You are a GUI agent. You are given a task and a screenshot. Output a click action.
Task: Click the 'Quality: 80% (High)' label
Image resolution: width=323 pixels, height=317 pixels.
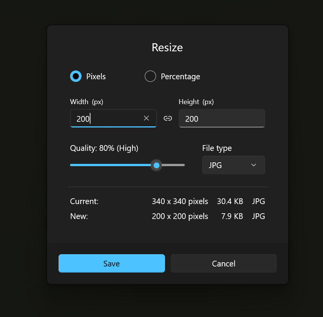[104, 148]
